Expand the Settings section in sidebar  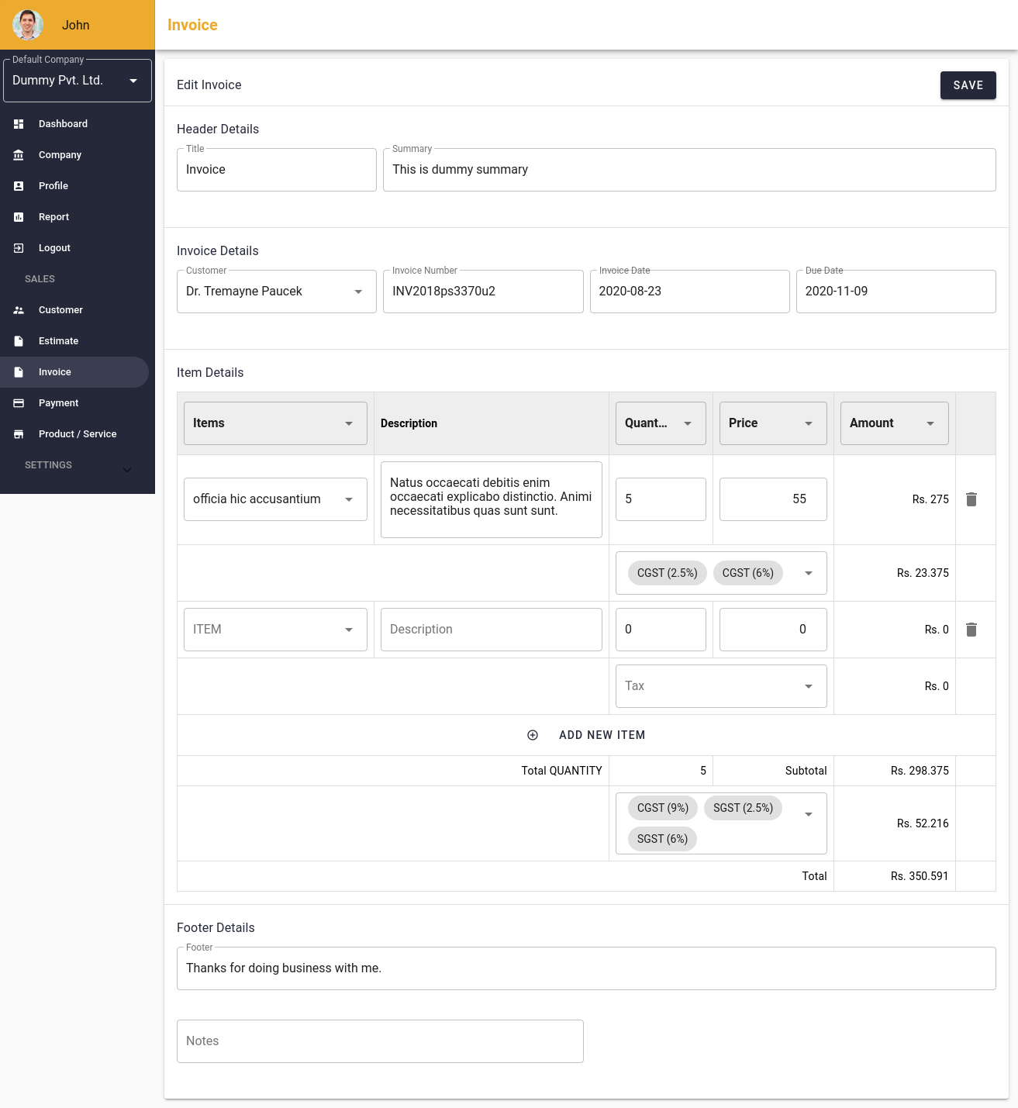(x=126, y=469)
